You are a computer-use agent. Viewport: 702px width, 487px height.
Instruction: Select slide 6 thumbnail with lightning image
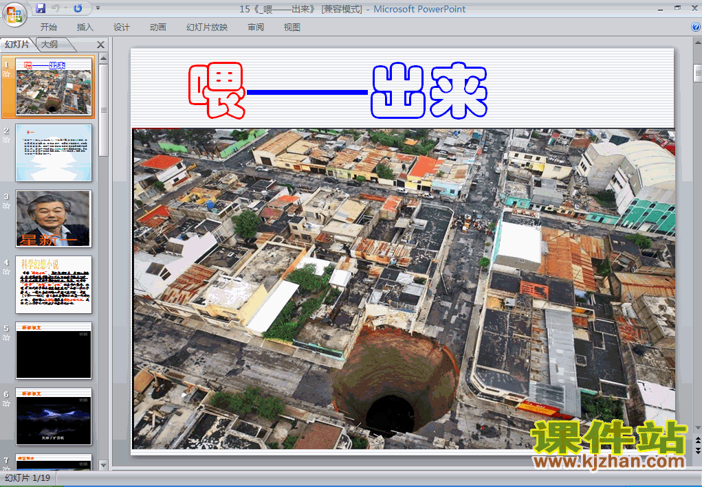(54, 416)
